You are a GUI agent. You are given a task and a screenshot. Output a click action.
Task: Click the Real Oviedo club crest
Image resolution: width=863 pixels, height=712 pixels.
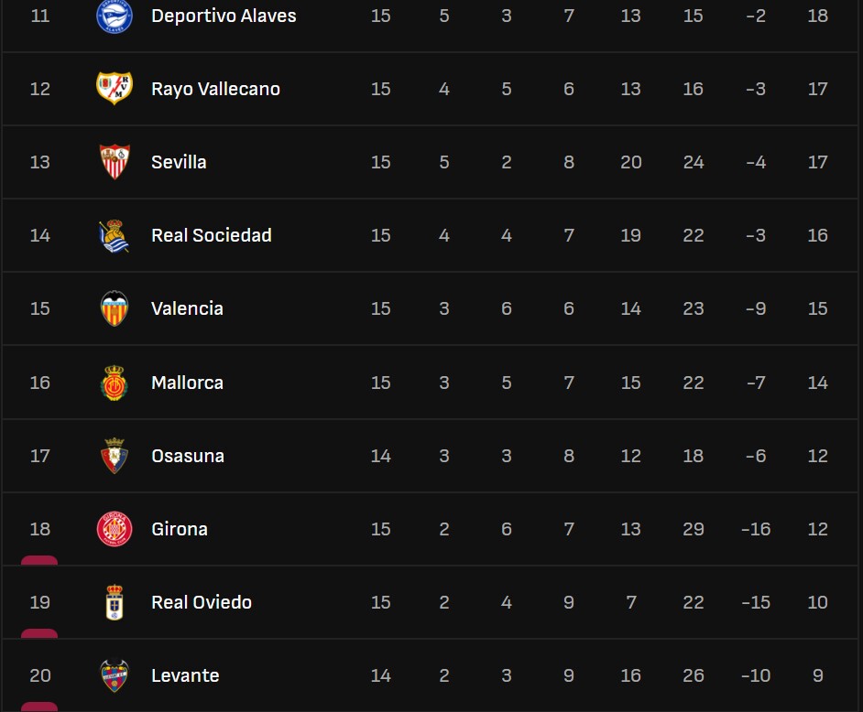pyautogui.click(x=115, y=602)
